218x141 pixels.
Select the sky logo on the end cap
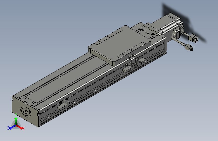(x=25, y=112)
